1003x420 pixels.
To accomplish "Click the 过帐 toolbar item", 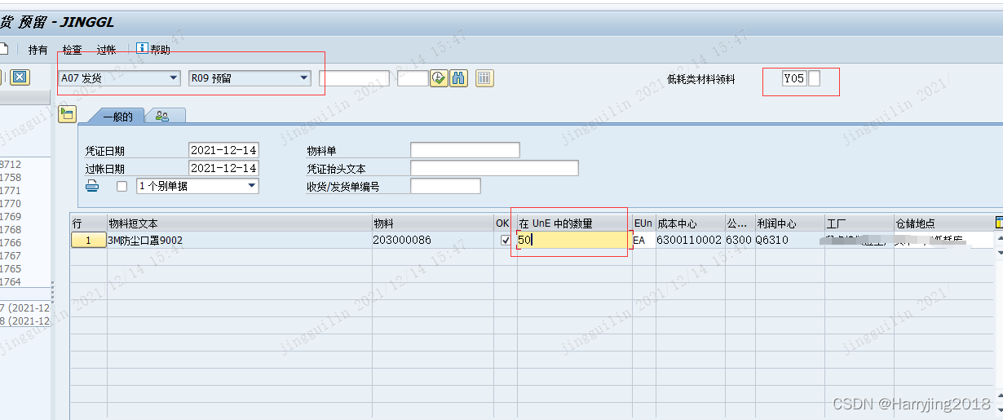I will coord(106,50).
